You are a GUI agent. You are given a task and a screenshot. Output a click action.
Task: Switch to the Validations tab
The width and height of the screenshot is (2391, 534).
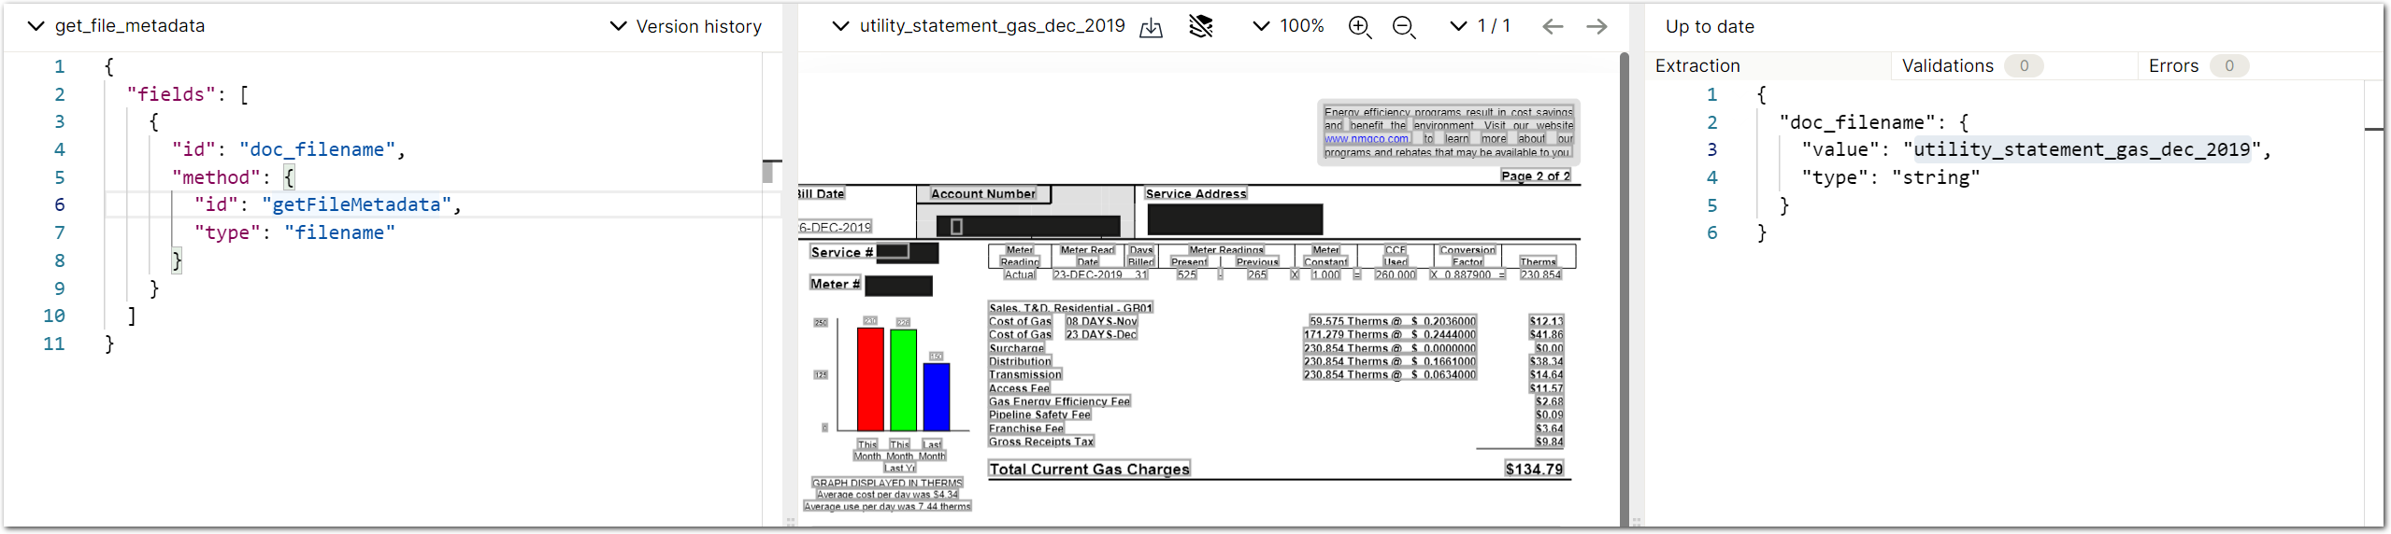1948,65
